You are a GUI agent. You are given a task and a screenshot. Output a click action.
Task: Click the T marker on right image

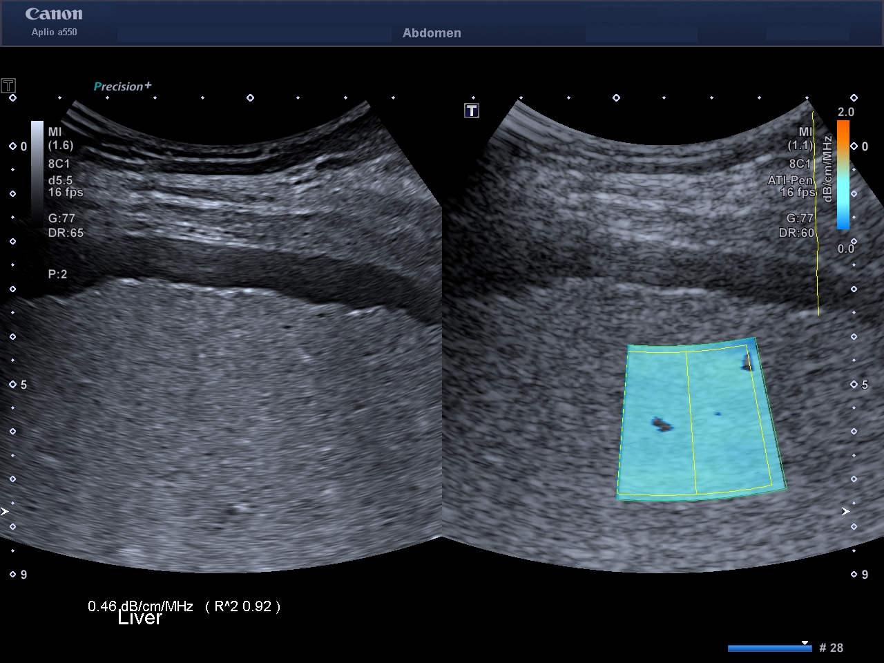tap(472, 110)
